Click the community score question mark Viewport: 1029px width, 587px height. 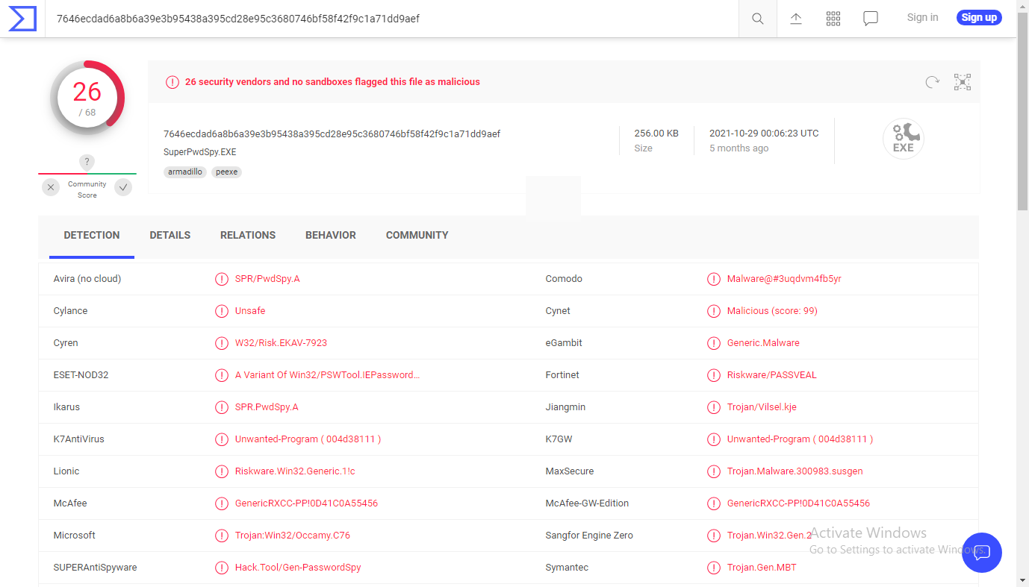pyautogui.click(x=87, y=162)
